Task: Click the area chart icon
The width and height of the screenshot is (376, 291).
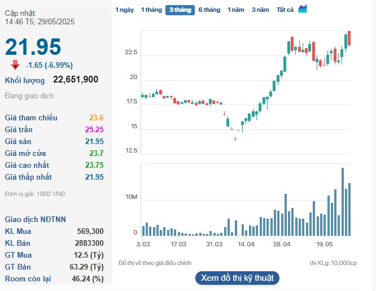Action: click(303, 9)
